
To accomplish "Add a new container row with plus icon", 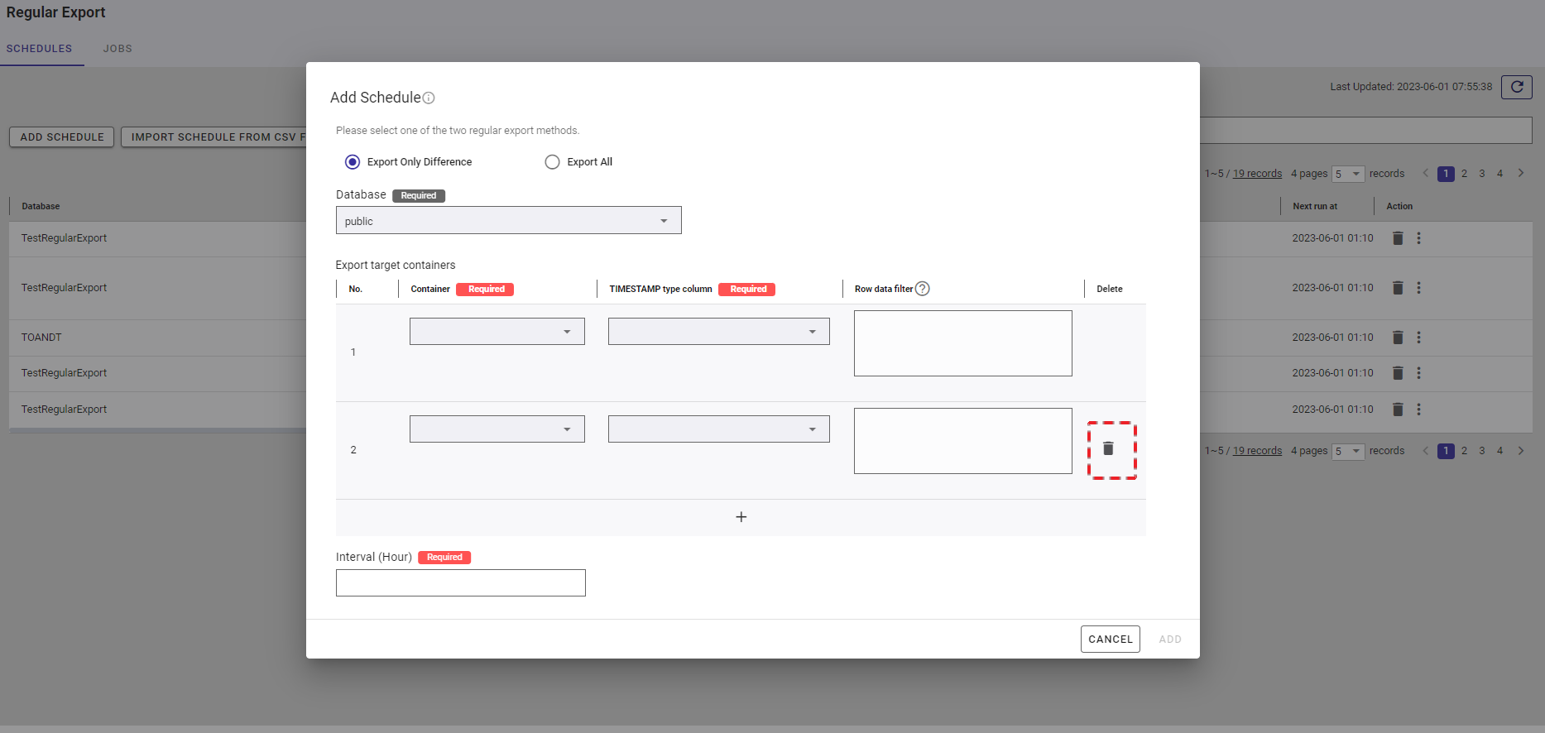I will [x=741, y=517].
